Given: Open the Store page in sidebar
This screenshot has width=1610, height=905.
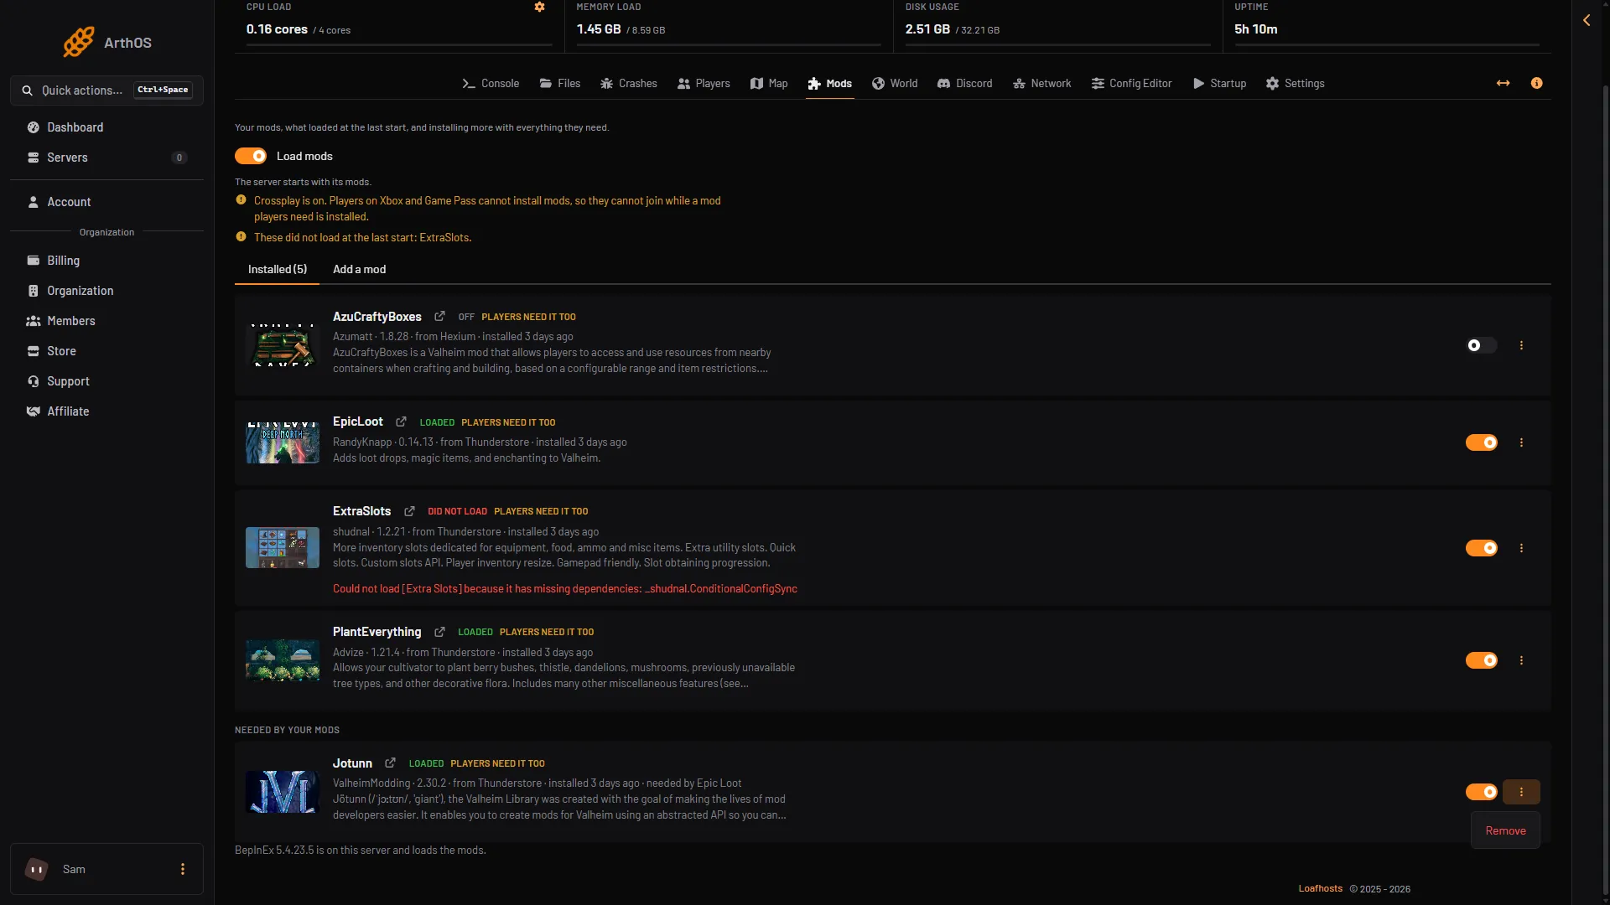Looking at the screenshot, I should (x=107, y=351).
